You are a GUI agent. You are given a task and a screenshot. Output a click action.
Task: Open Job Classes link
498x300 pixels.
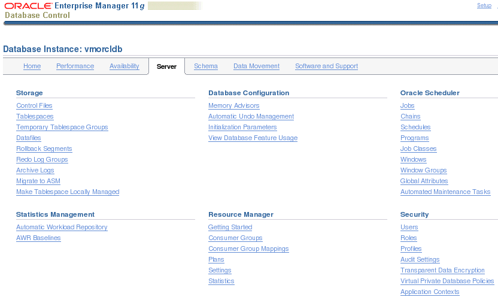click(x=418, y=149)
